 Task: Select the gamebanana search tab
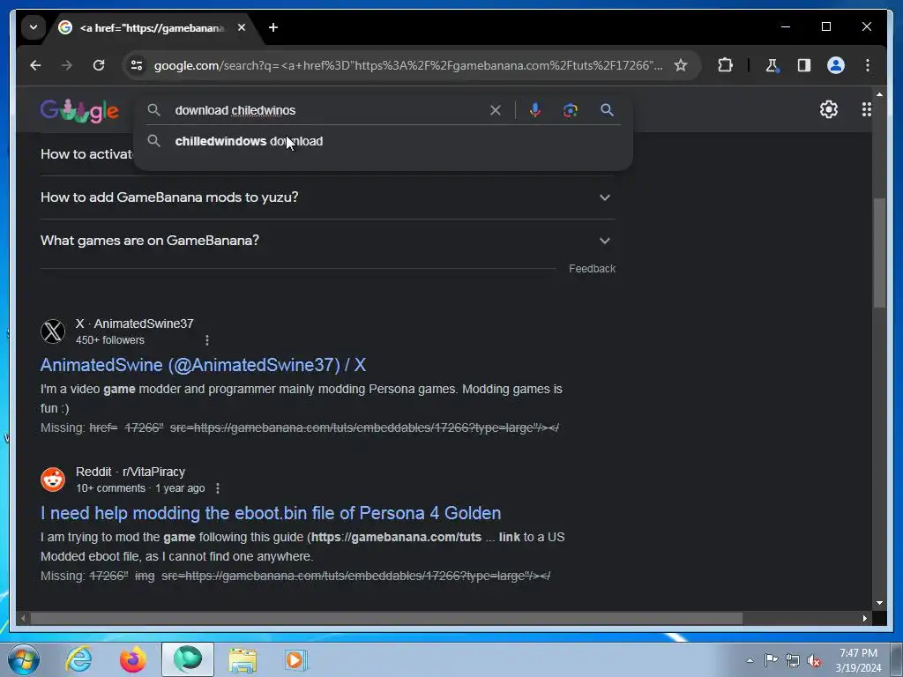tap(152, 27)
